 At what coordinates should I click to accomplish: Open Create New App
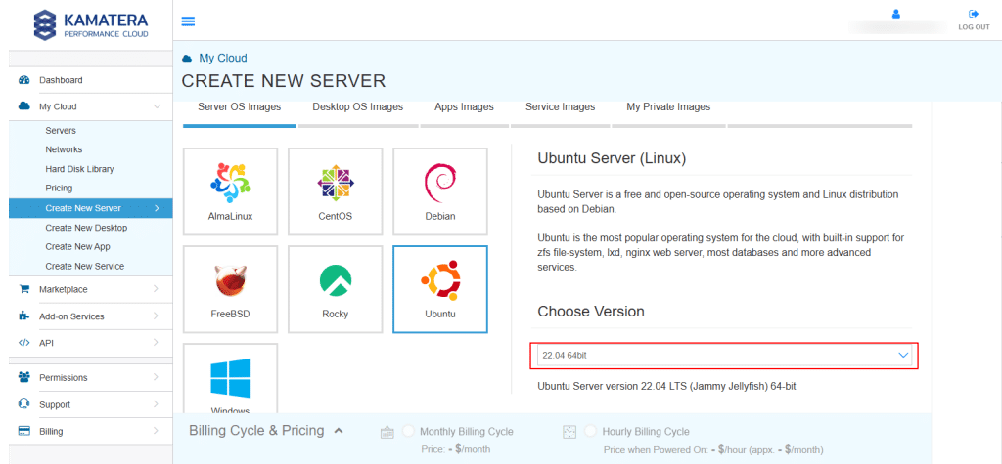[x=77, y=246]
